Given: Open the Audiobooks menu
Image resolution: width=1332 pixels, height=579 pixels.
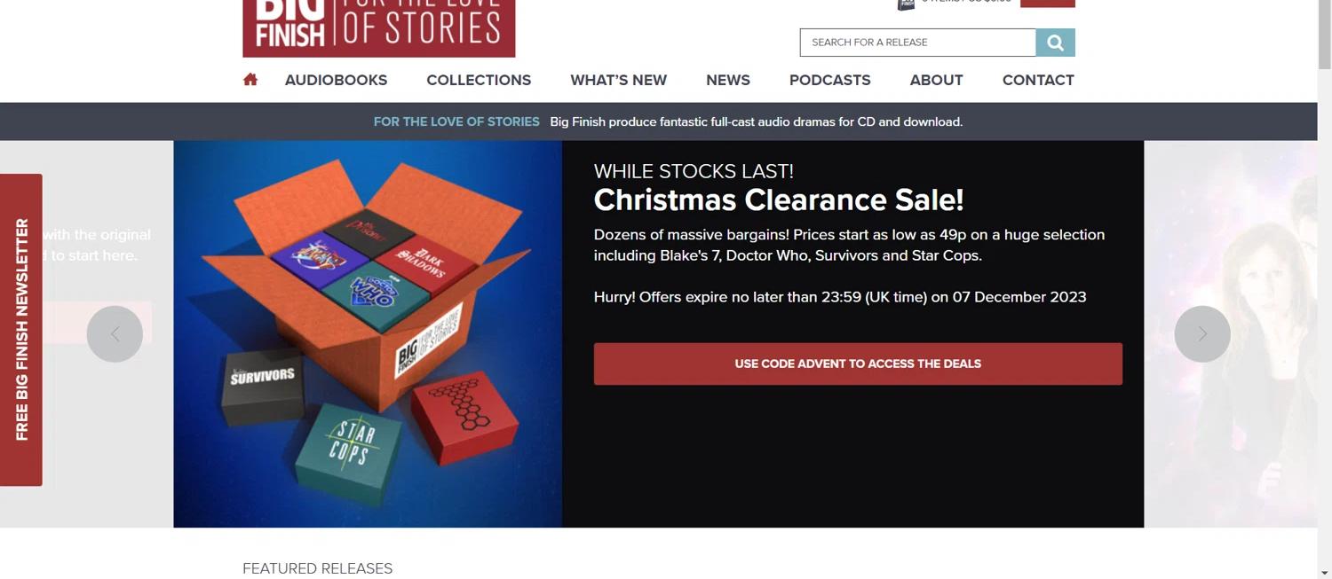Looking at the screenshot, I should [336, 80].
